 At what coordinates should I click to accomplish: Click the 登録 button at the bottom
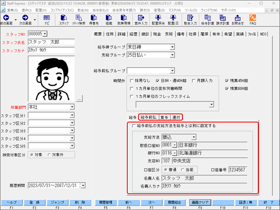(34, 203)
